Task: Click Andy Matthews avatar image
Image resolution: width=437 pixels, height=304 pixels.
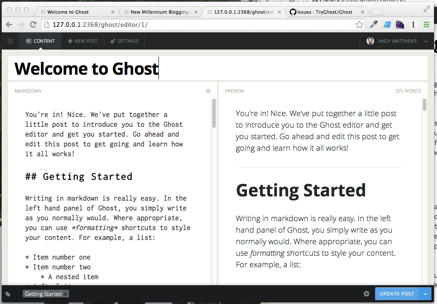Action: coord(370,41)
